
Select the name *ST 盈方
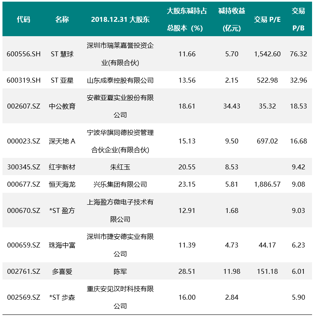[x=62, y=210]
